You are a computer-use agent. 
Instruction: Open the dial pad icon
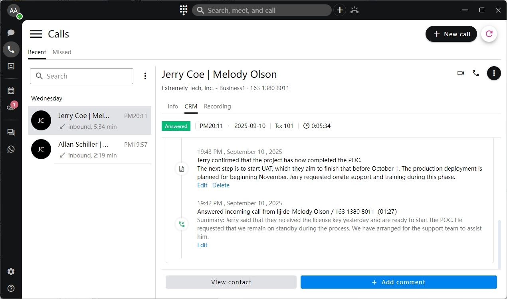tap(184, 10)
